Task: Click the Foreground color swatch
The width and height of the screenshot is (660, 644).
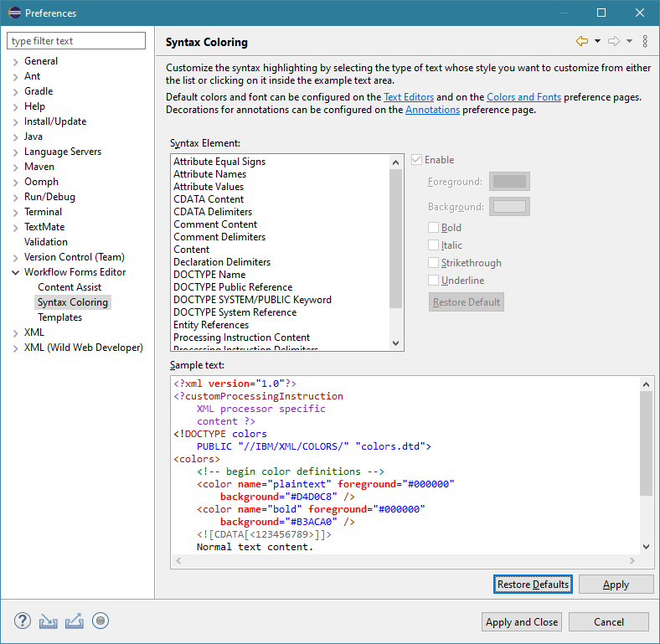Action: click(510, 182)
